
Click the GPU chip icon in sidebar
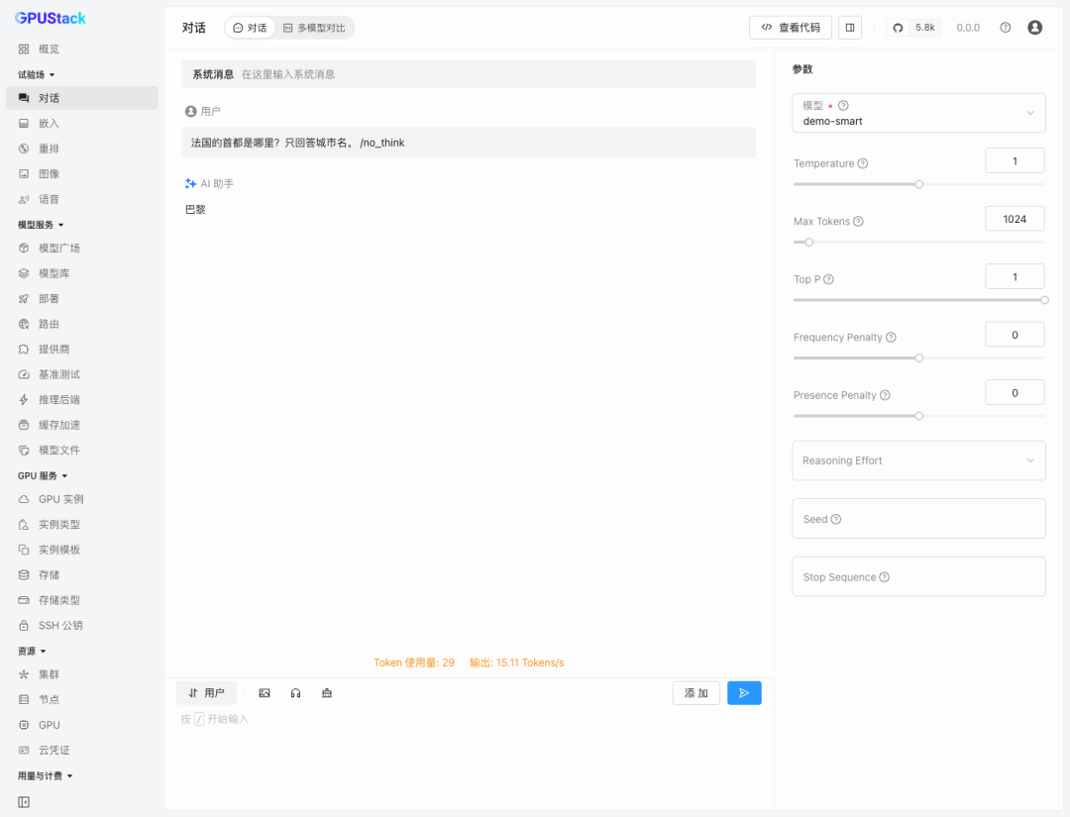pos(24,725)
